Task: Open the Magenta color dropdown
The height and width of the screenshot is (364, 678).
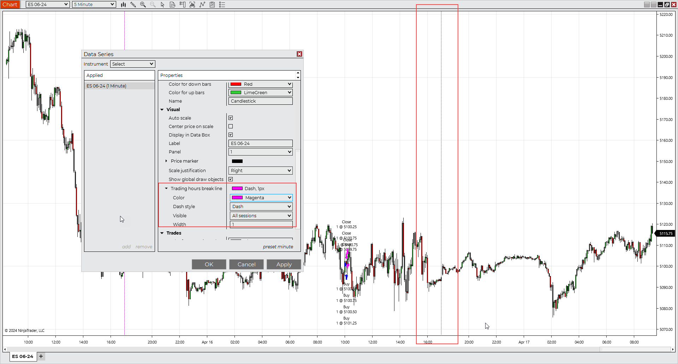Action: click(261, 198)
